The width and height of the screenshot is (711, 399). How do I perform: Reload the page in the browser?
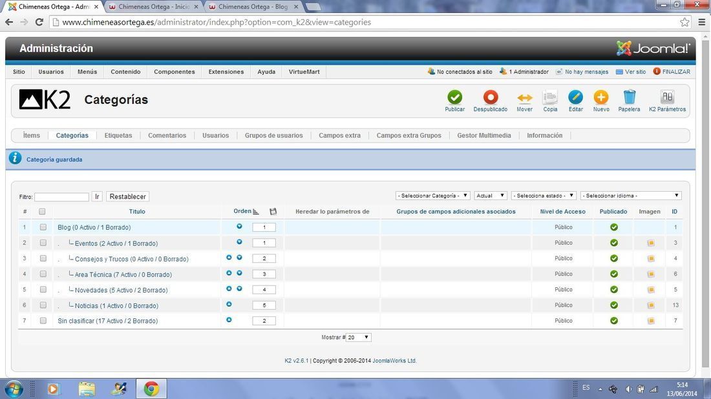[x=39, y=22]
